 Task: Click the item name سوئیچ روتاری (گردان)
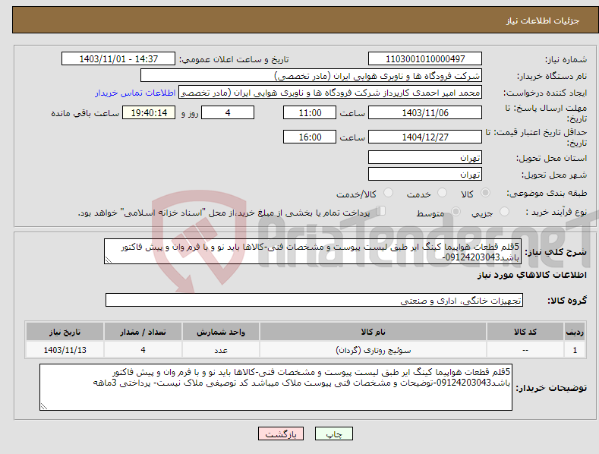coord(373,350)
